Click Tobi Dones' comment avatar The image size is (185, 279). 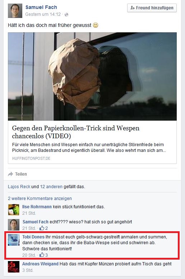14,240
